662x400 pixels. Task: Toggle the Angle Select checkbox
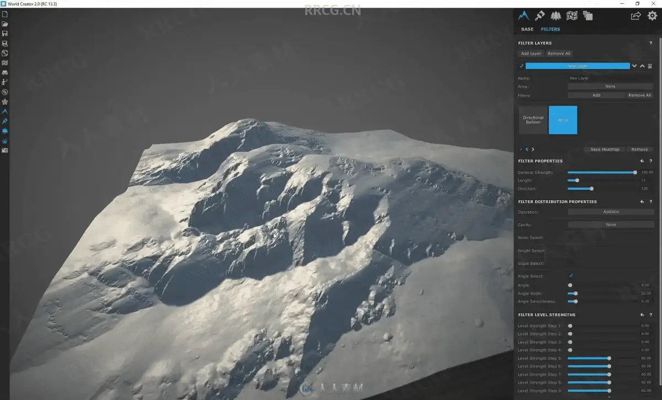(571, 276)
